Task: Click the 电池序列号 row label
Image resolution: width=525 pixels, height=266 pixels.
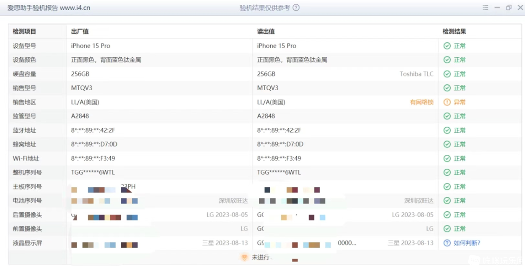Action: (28, 201)
